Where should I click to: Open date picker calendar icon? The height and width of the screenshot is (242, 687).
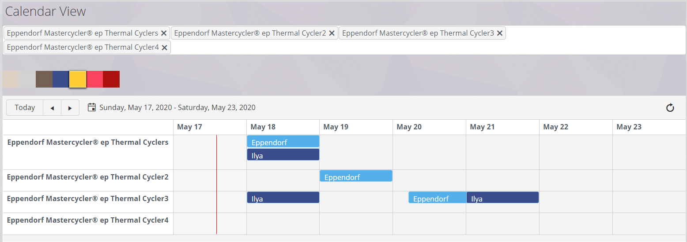92,107
